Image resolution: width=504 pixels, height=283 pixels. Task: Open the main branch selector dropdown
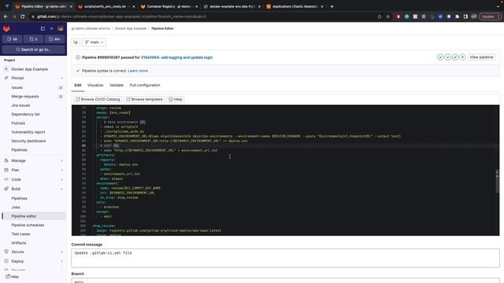click(x=94, y=42)
